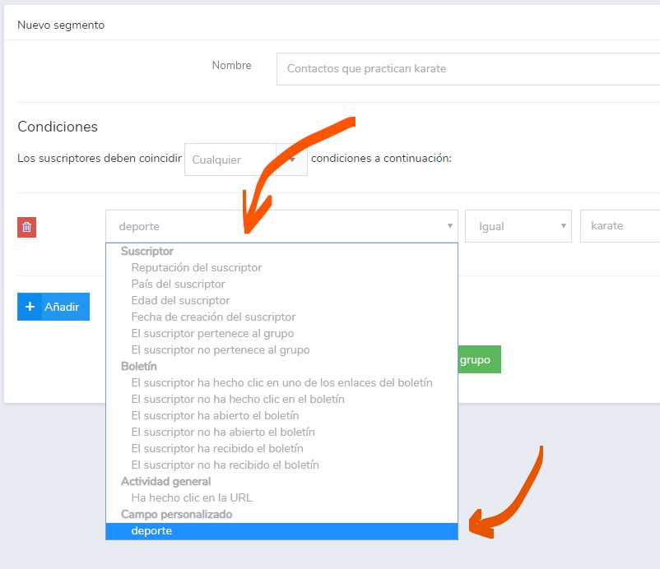Image resolution: width=660 pixels, height=569 pixels.
Task: Click the Condiciones heading
Action: pos(58,127)
